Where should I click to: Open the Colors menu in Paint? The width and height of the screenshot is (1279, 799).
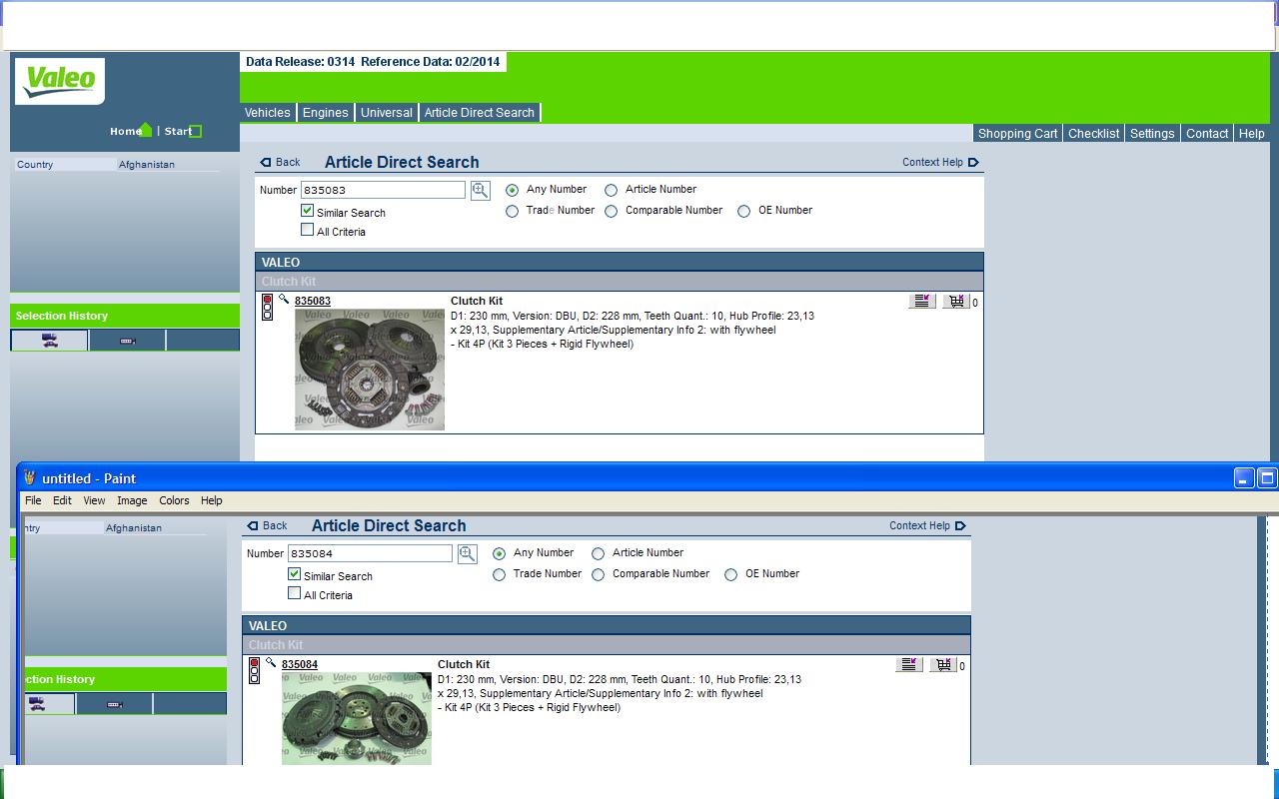click(x=174, y=500)
